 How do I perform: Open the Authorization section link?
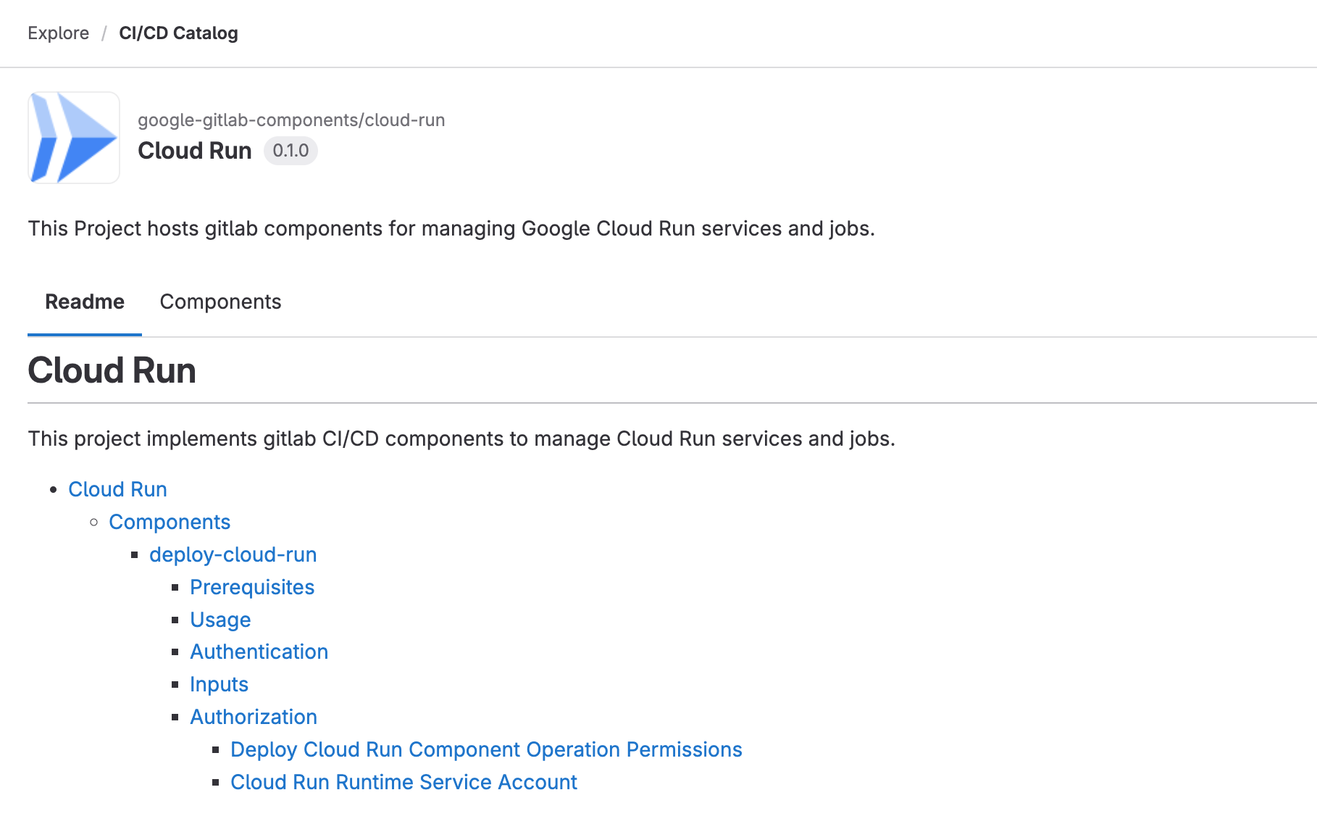(254, 717)
